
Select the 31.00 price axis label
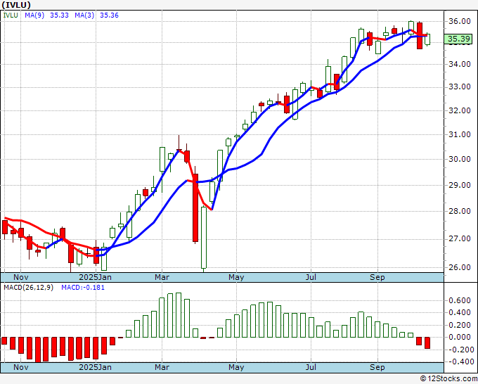click(x=459, y=134)
